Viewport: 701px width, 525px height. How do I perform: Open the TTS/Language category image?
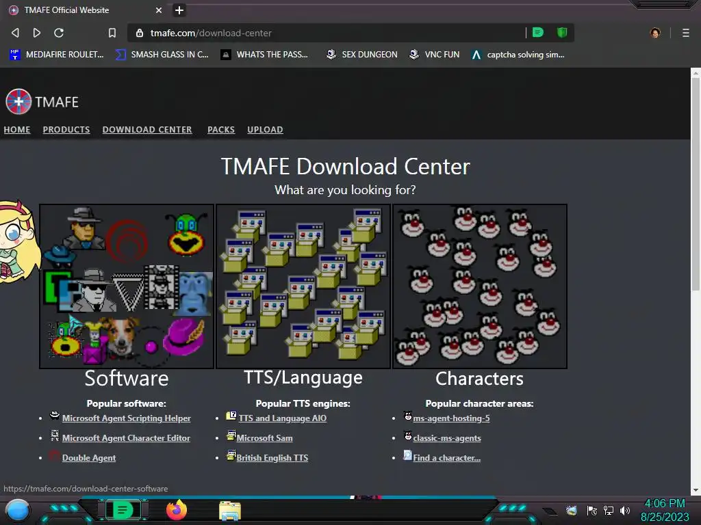pyautogui.click(x=303, y=286)
